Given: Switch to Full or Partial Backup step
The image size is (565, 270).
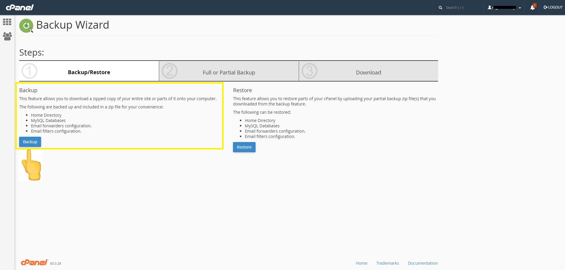Looking at the screenshot, I should [229, 72].
